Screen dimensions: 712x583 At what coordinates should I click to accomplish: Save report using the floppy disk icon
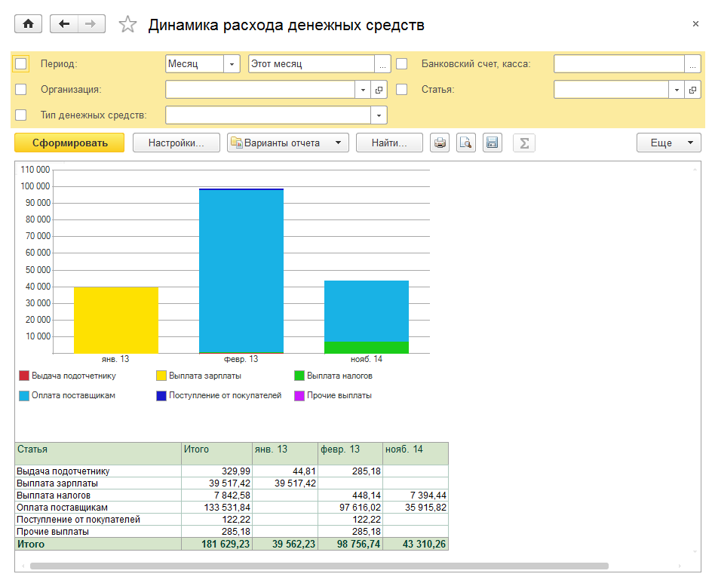pyautogui.click(x=493, y=143)
